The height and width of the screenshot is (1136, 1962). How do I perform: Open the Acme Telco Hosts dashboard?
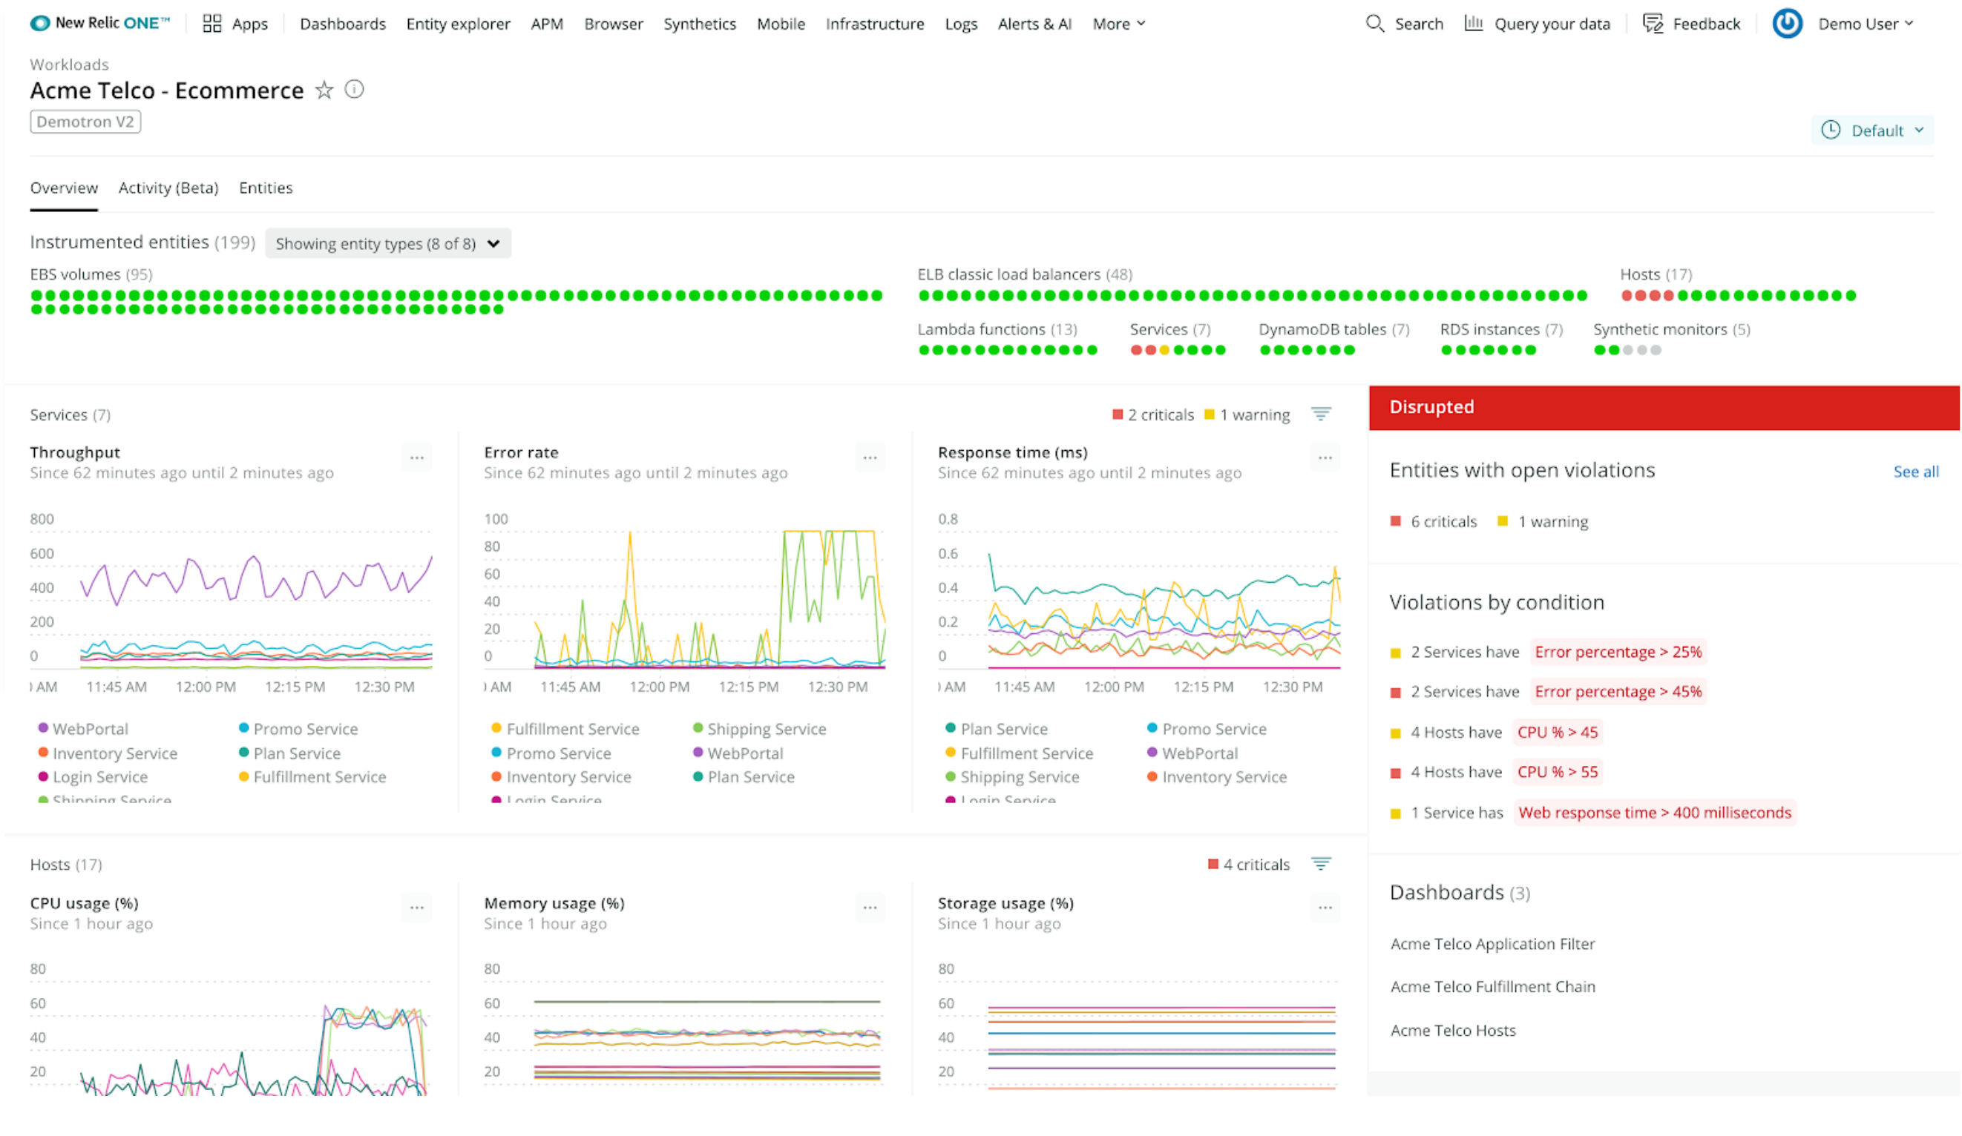click(1453, 1030)
